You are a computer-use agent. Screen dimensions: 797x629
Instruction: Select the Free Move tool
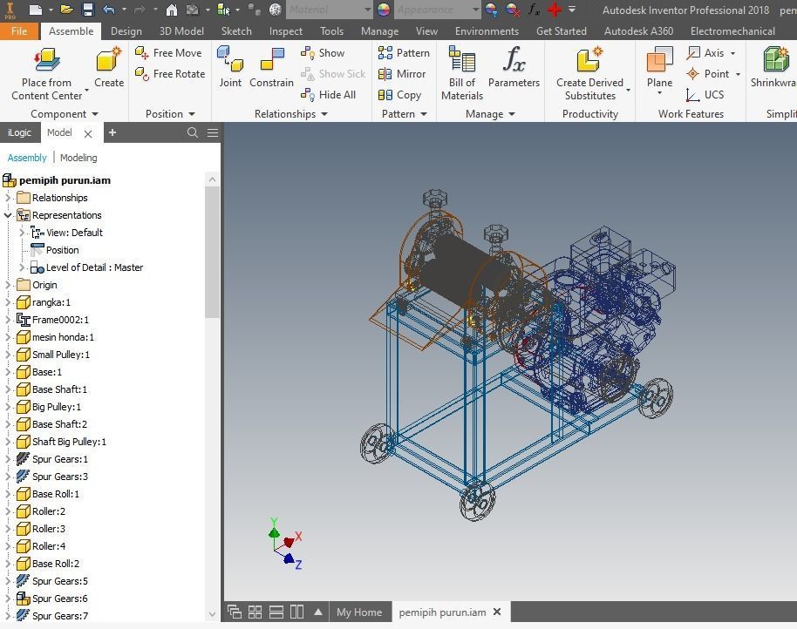pos(168,53)
